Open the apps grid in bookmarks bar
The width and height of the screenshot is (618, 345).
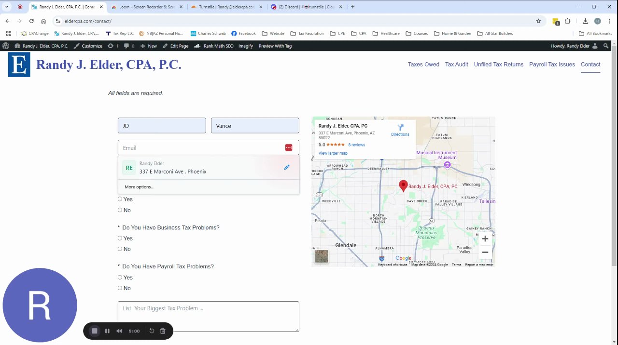(9, 33)
